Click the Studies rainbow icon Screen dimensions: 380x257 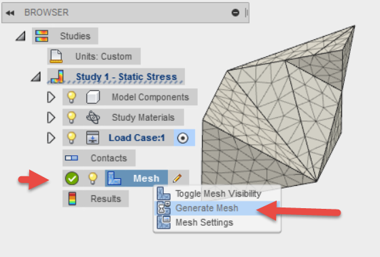(41, 36)
